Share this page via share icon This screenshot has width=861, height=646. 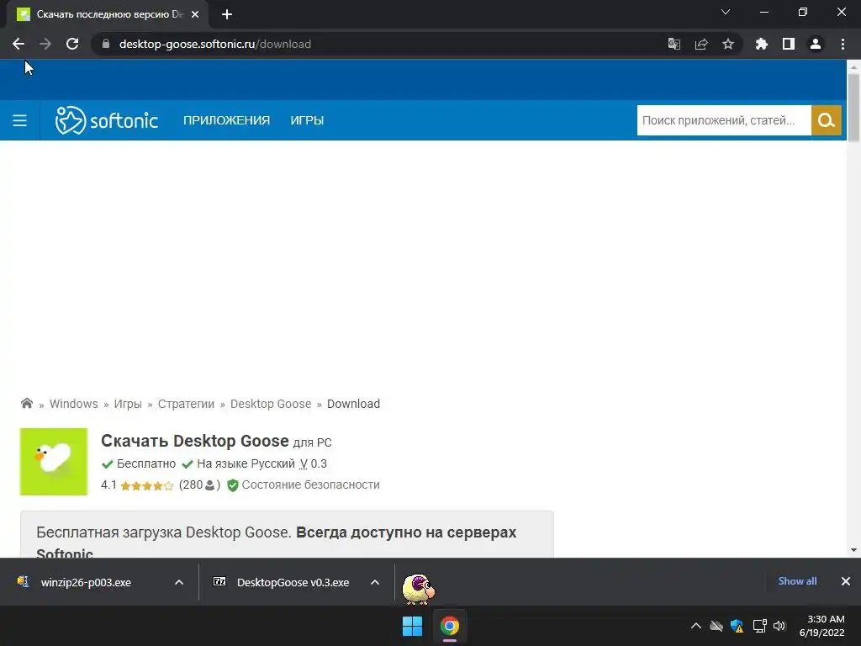(x=701, y=44)
